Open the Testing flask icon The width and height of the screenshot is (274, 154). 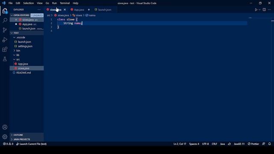[x=5, y=59]
